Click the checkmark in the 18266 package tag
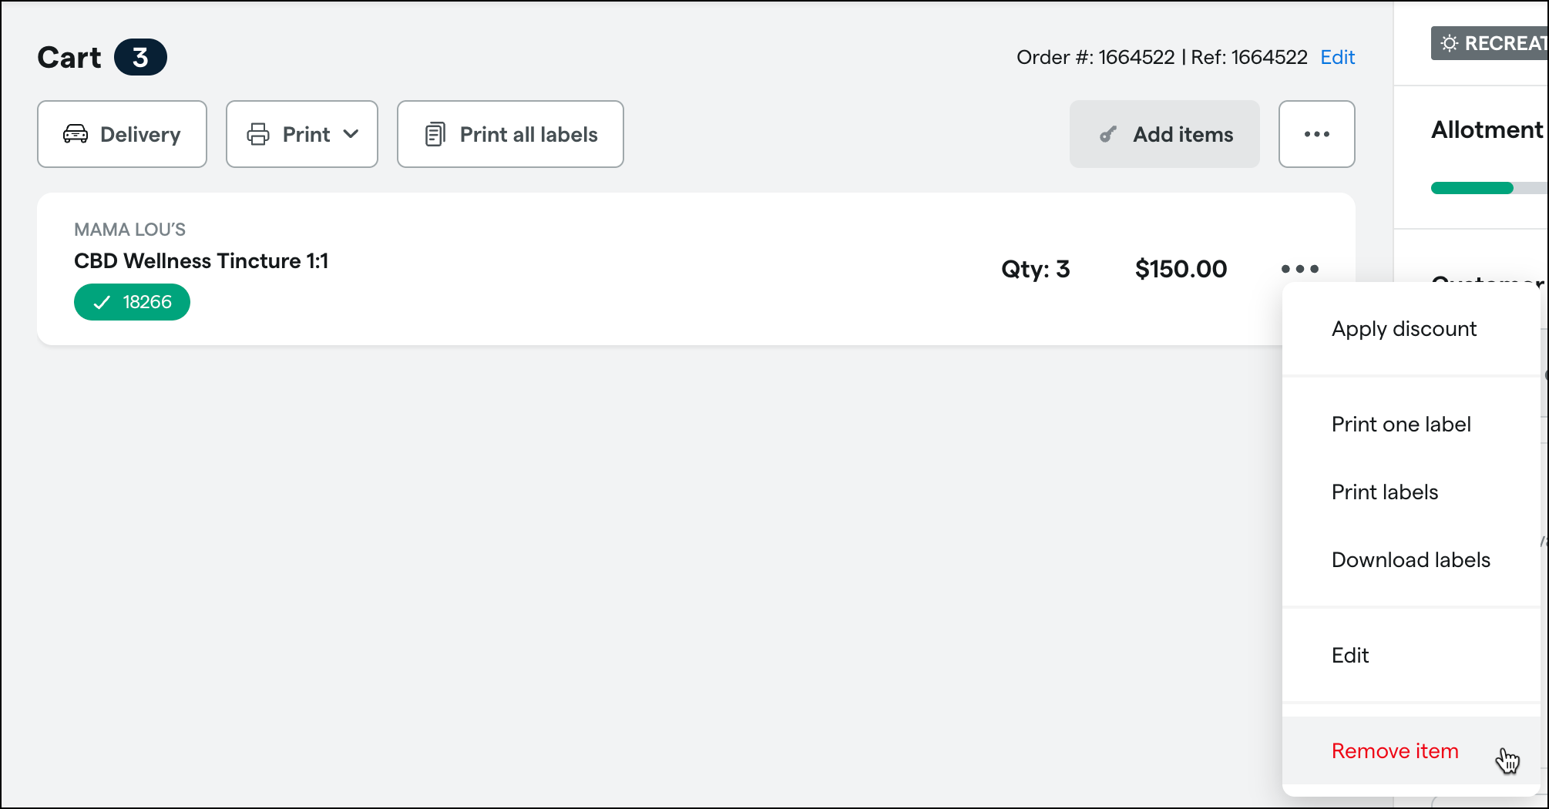Viewport: 1549px width, 809px height. pyautogui.click(x=101, y=302)
